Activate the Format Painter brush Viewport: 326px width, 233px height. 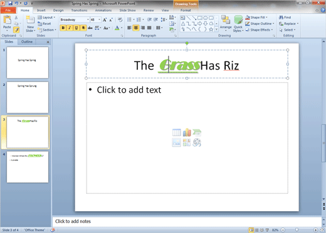pyautogui.click(x=16, y=30)
